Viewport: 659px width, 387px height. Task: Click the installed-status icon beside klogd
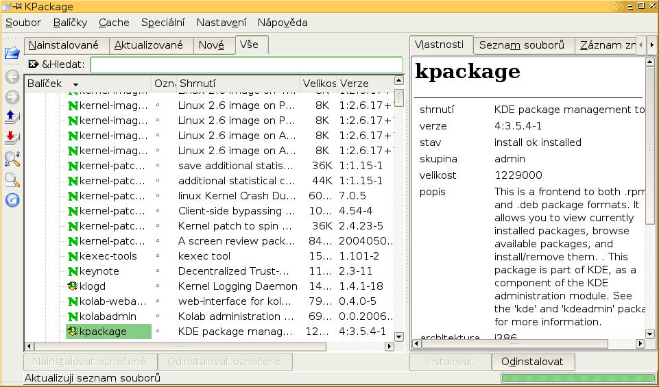pos(73,286)
